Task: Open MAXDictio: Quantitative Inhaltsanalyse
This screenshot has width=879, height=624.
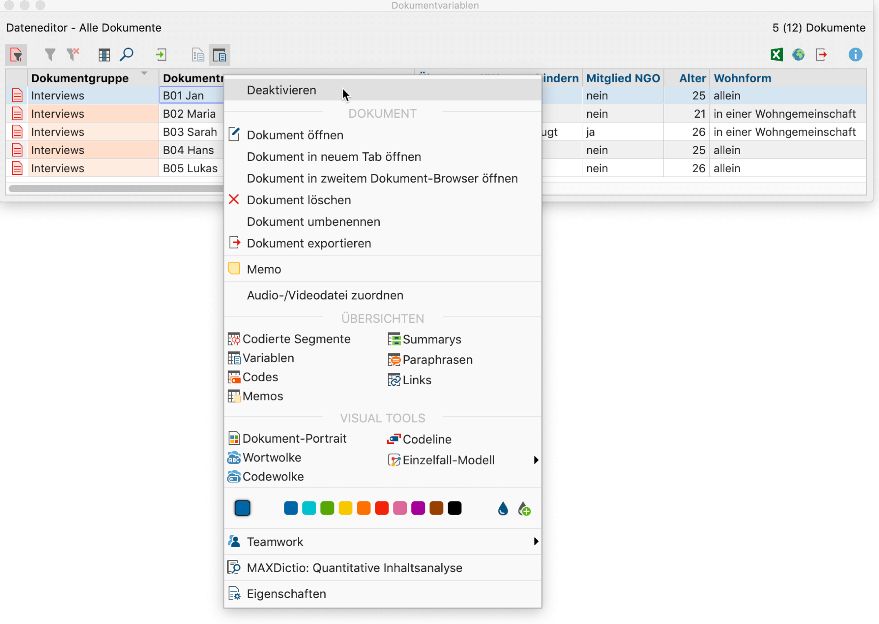Action: coord(382,567)
